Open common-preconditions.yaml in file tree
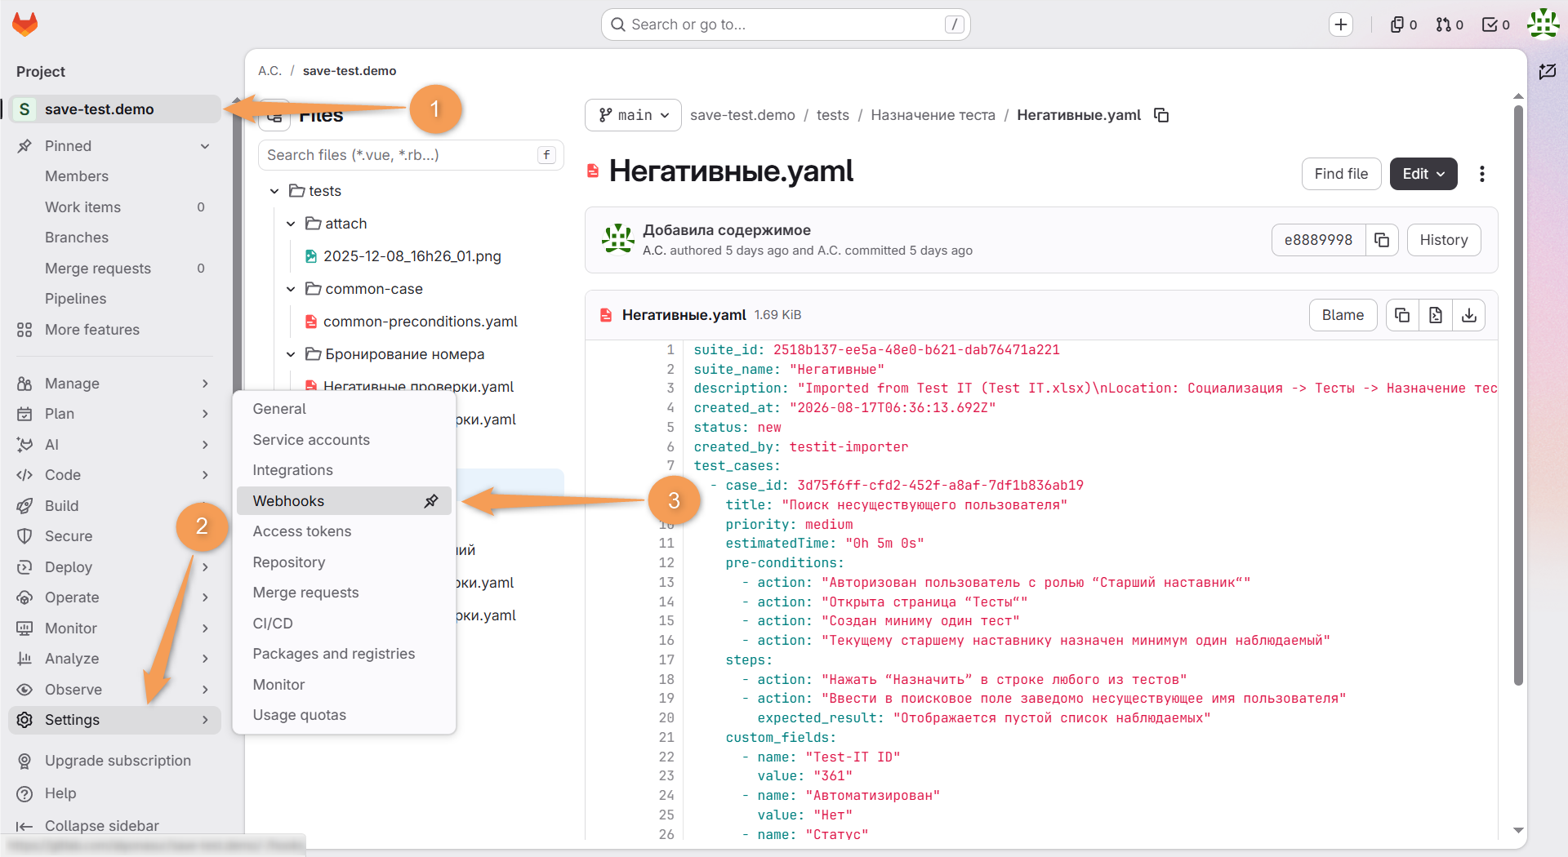 click(420, 322)
